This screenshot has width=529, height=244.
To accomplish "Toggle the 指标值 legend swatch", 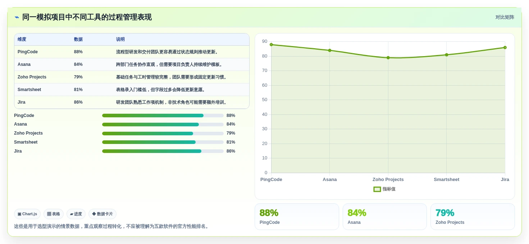I will (x=377, y=189).
